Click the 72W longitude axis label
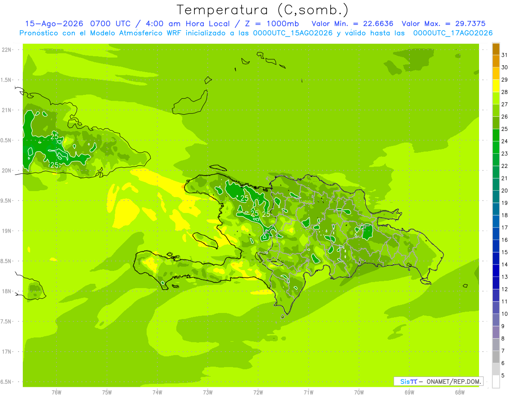This screenshot has width=516, height=398. point(258,392)
